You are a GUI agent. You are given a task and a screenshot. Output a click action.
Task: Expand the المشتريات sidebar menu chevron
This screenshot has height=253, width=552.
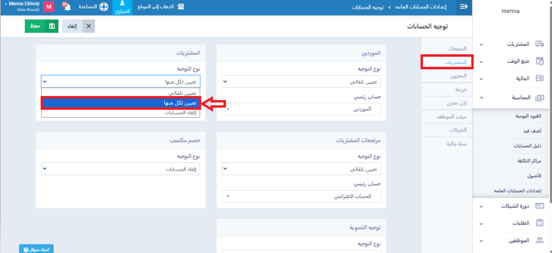[x=481, y=44]
